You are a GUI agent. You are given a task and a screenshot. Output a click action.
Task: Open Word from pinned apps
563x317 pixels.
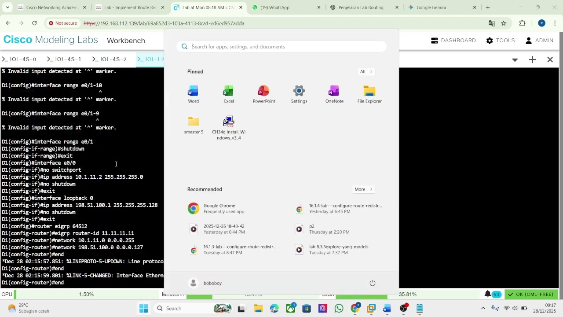coord(193,95)
